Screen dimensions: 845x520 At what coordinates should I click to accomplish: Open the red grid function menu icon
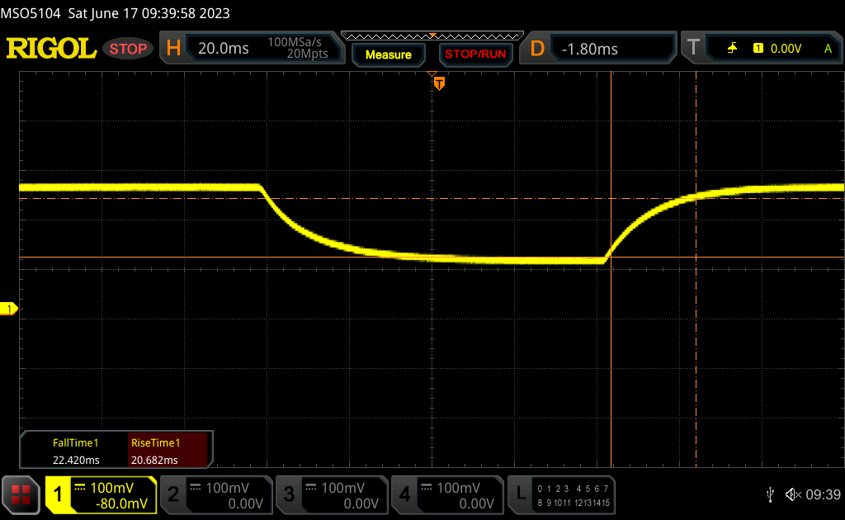tap(21, 494)
